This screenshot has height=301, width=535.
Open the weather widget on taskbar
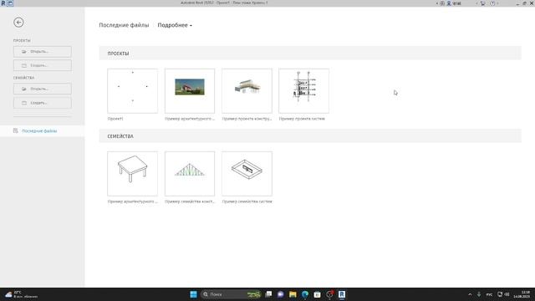(21, 294)
